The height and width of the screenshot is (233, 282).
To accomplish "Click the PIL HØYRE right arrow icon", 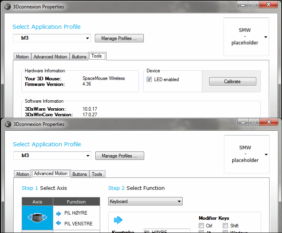I will [58, 213].
